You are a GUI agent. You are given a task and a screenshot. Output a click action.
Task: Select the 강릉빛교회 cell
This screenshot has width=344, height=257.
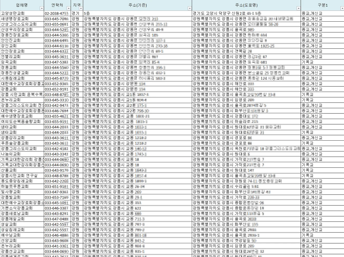(22, 197)
